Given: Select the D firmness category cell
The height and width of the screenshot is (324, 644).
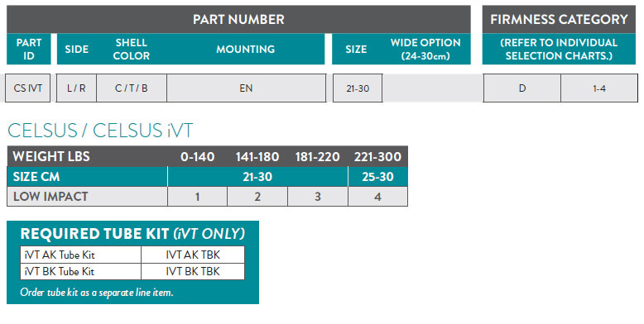Looking at the screenshot, I should pyautogui.click(x=522, y=88).
